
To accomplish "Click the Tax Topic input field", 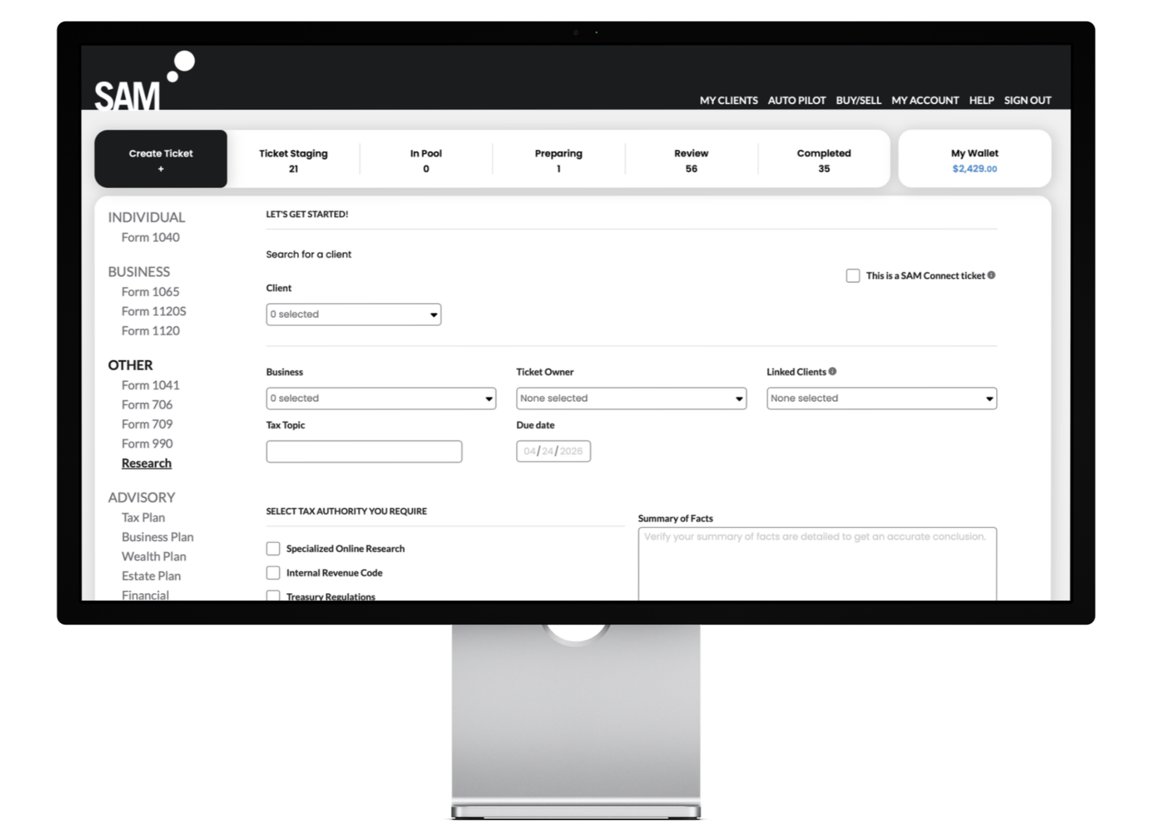I will 364,451.
